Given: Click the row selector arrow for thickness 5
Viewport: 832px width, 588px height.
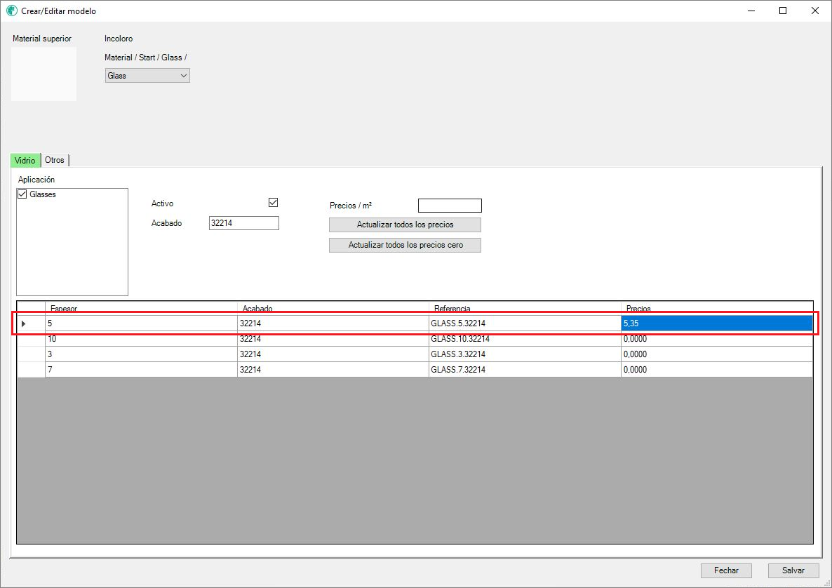Looking at the screenshot, I should 24,323.
